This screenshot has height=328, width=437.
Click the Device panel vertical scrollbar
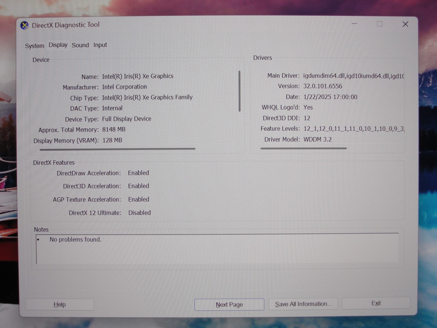point(240,91)
